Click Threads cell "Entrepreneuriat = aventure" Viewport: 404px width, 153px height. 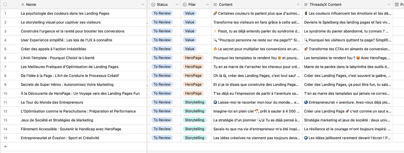point(348,102)
